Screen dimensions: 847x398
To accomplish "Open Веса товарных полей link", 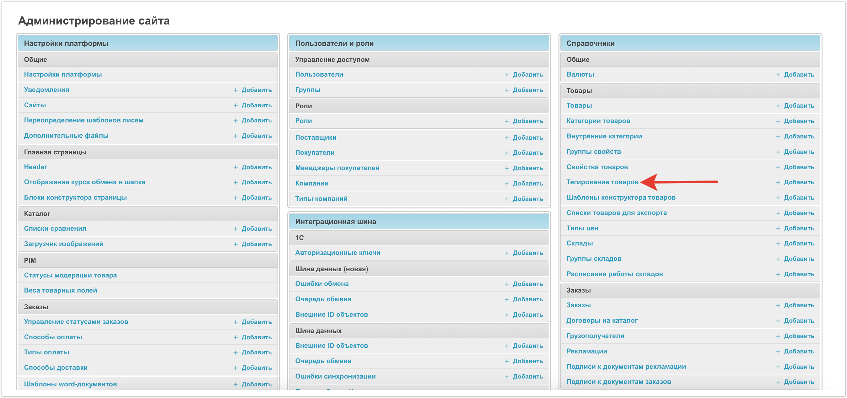I will (x=61, y=290).
